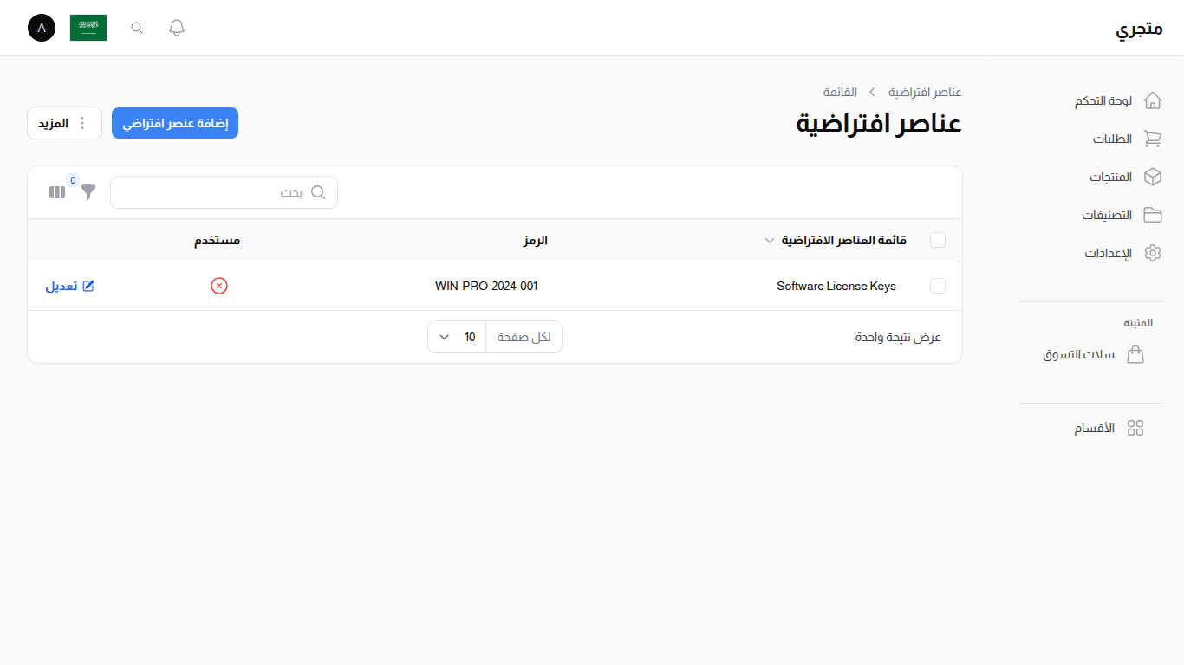Select all rows using the header checkbox
This screenshot has width=1184, height=665.
(x=938, y=240)
